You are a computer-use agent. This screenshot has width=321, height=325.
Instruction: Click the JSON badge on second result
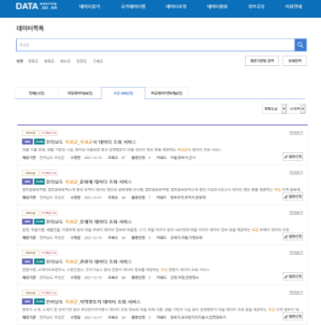[39, 181]
